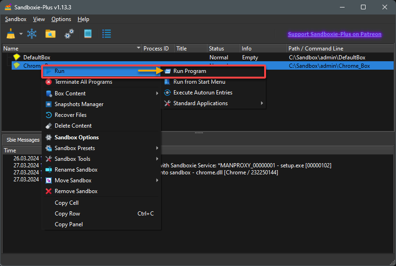Open Support Sandboxie-Plus on Patreon link
The height and width of the screenshot is (266, 396).
pyautogui.click(x=335, y=34)
